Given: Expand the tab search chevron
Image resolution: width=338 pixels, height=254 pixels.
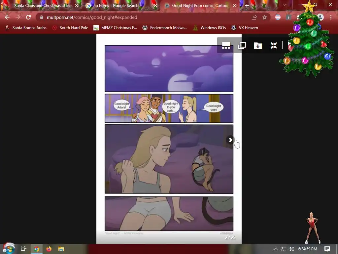Looking at the screenshot, I should click(285, 5).
